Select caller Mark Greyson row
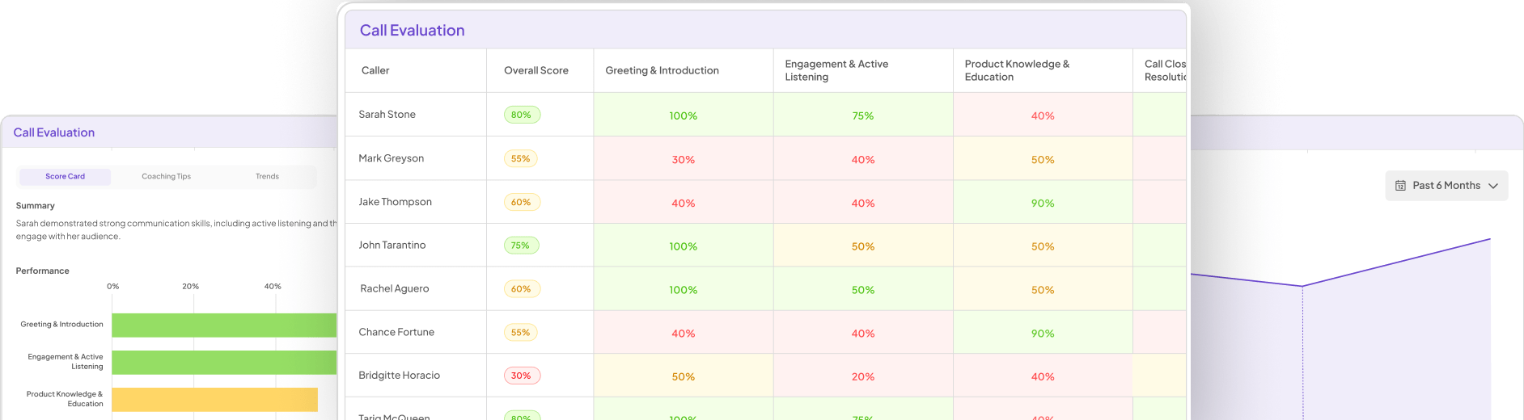 (765, 158)
